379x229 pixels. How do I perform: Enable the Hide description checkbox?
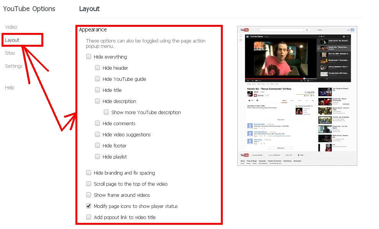pos(97,101)
